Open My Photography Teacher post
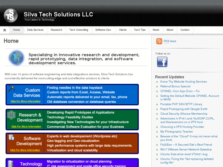The height and width of the screenshot is (167, 223). point(177,132)
